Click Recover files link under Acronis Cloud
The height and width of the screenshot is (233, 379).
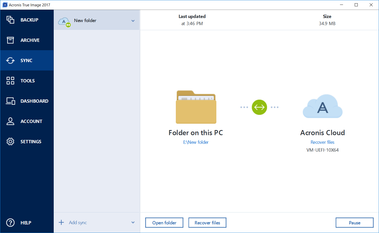point(323,142)
